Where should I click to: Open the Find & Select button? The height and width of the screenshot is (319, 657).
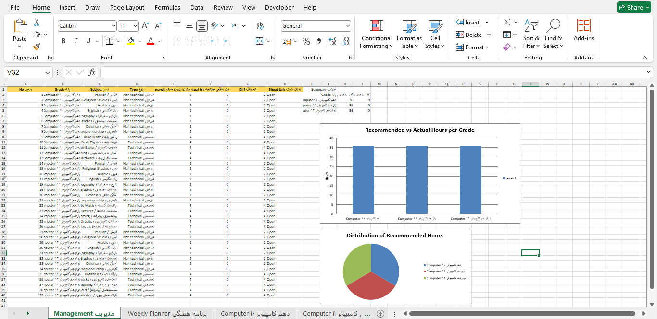click(554, 35)
